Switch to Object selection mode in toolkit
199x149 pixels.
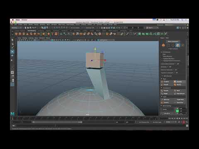pos(163,45)
